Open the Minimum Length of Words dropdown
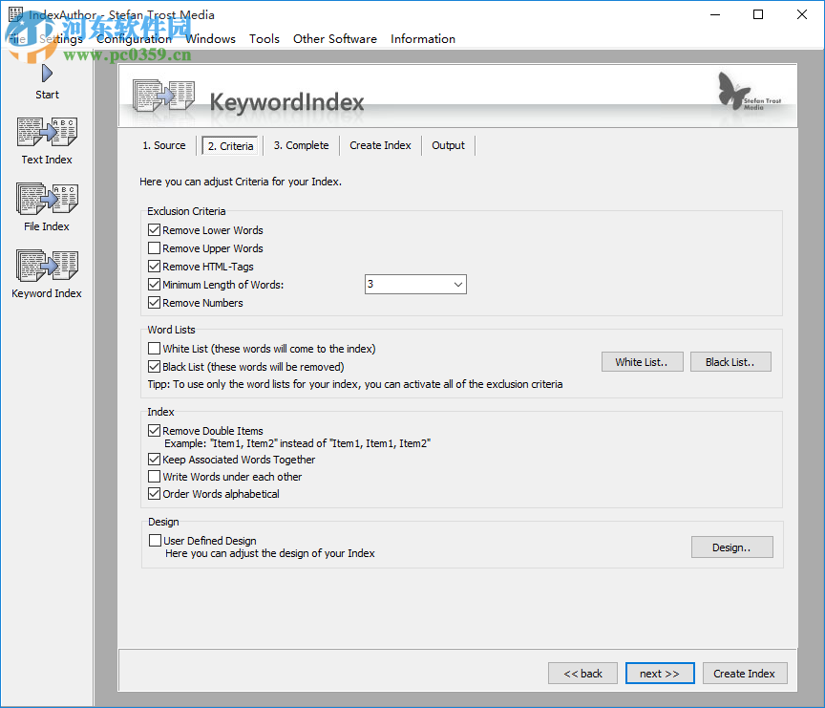This screenshot has height=708, width=825. point(456,284)
